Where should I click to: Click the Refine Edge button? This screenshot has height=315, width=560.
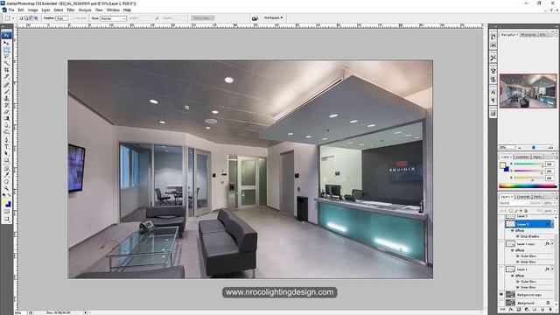click(x=202, y=18)
